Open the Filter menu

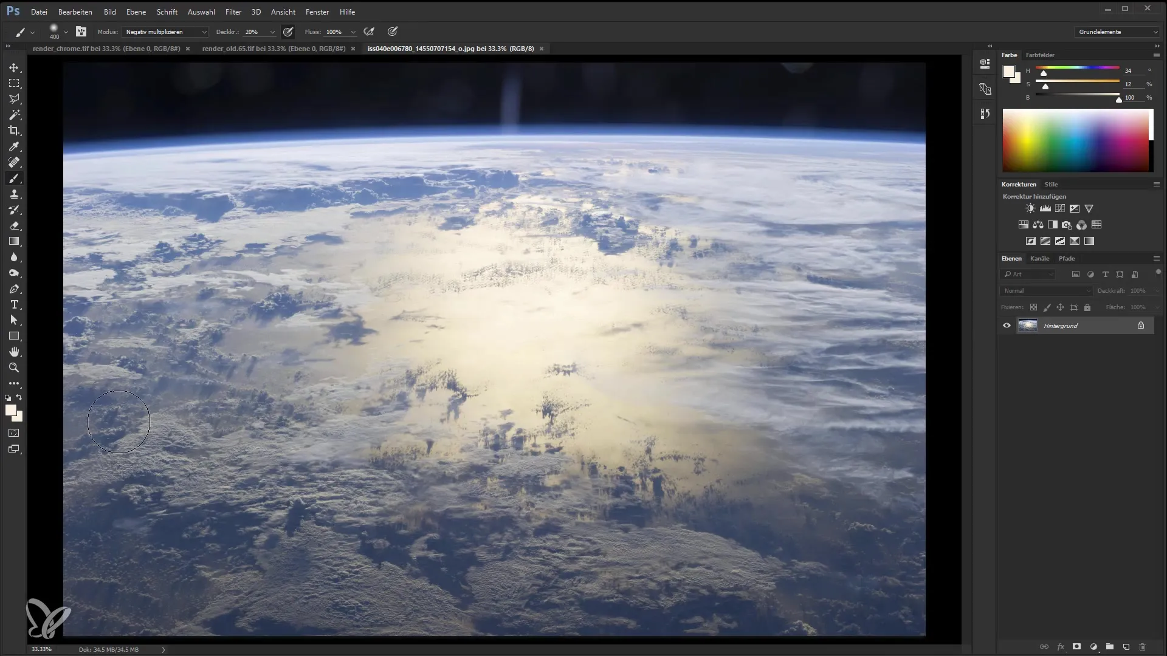coord(233,12)
